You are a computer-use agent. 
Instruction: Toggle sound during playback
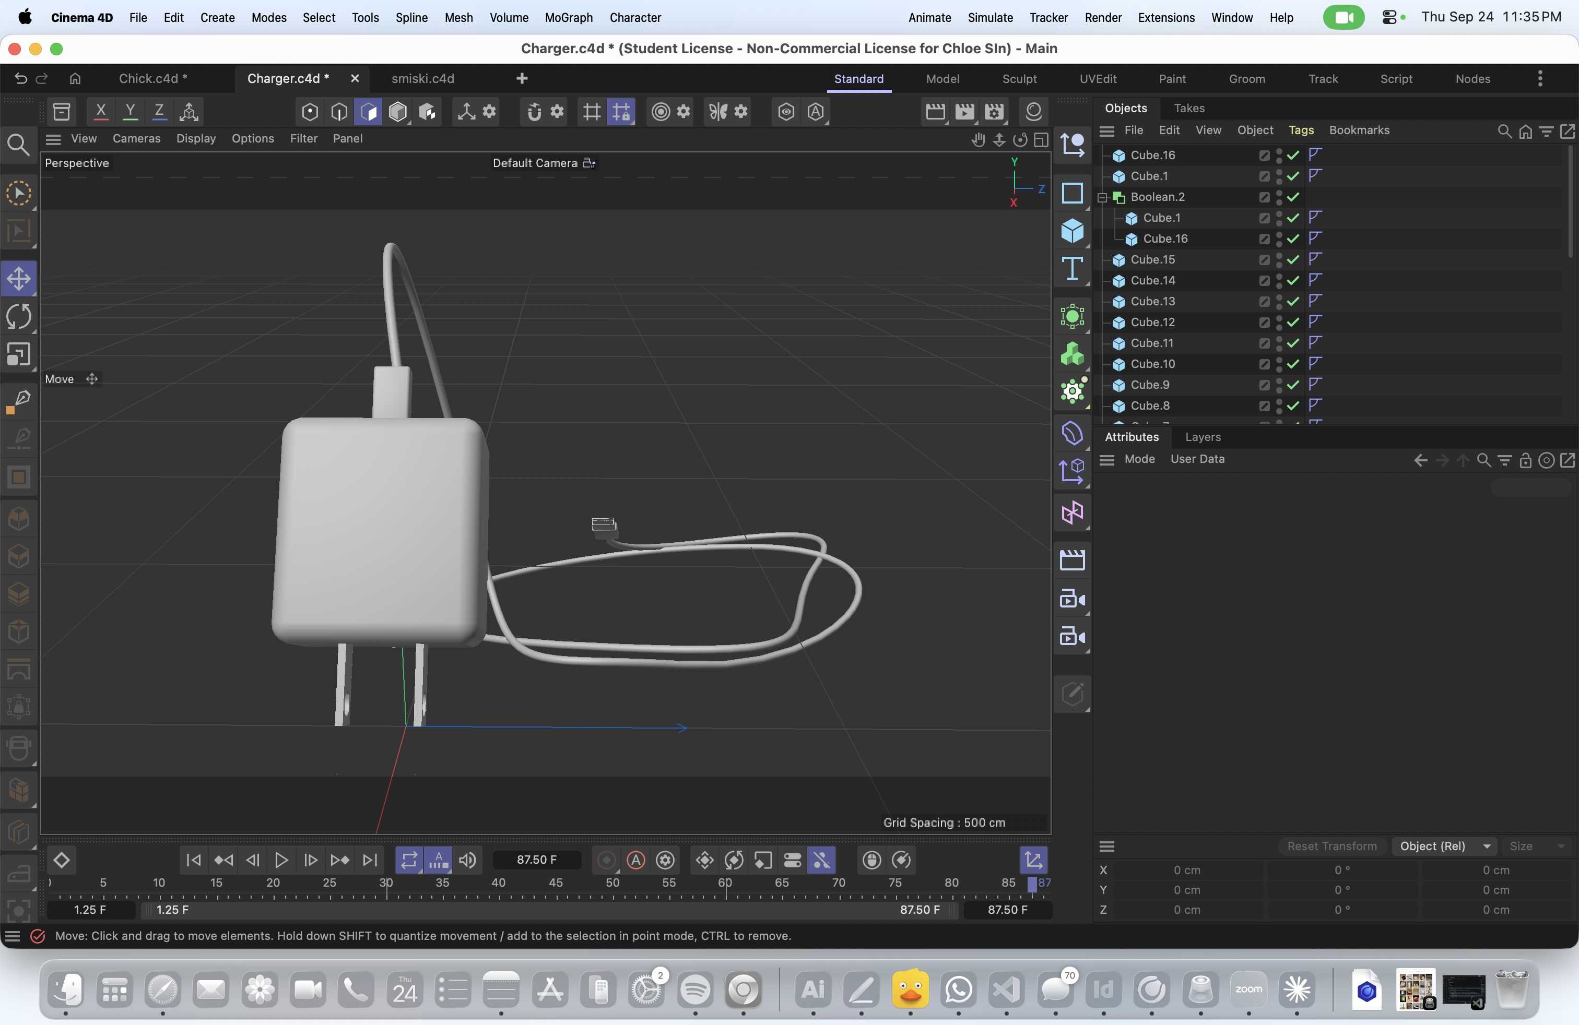pyautogui.click(x=468, y=860)
